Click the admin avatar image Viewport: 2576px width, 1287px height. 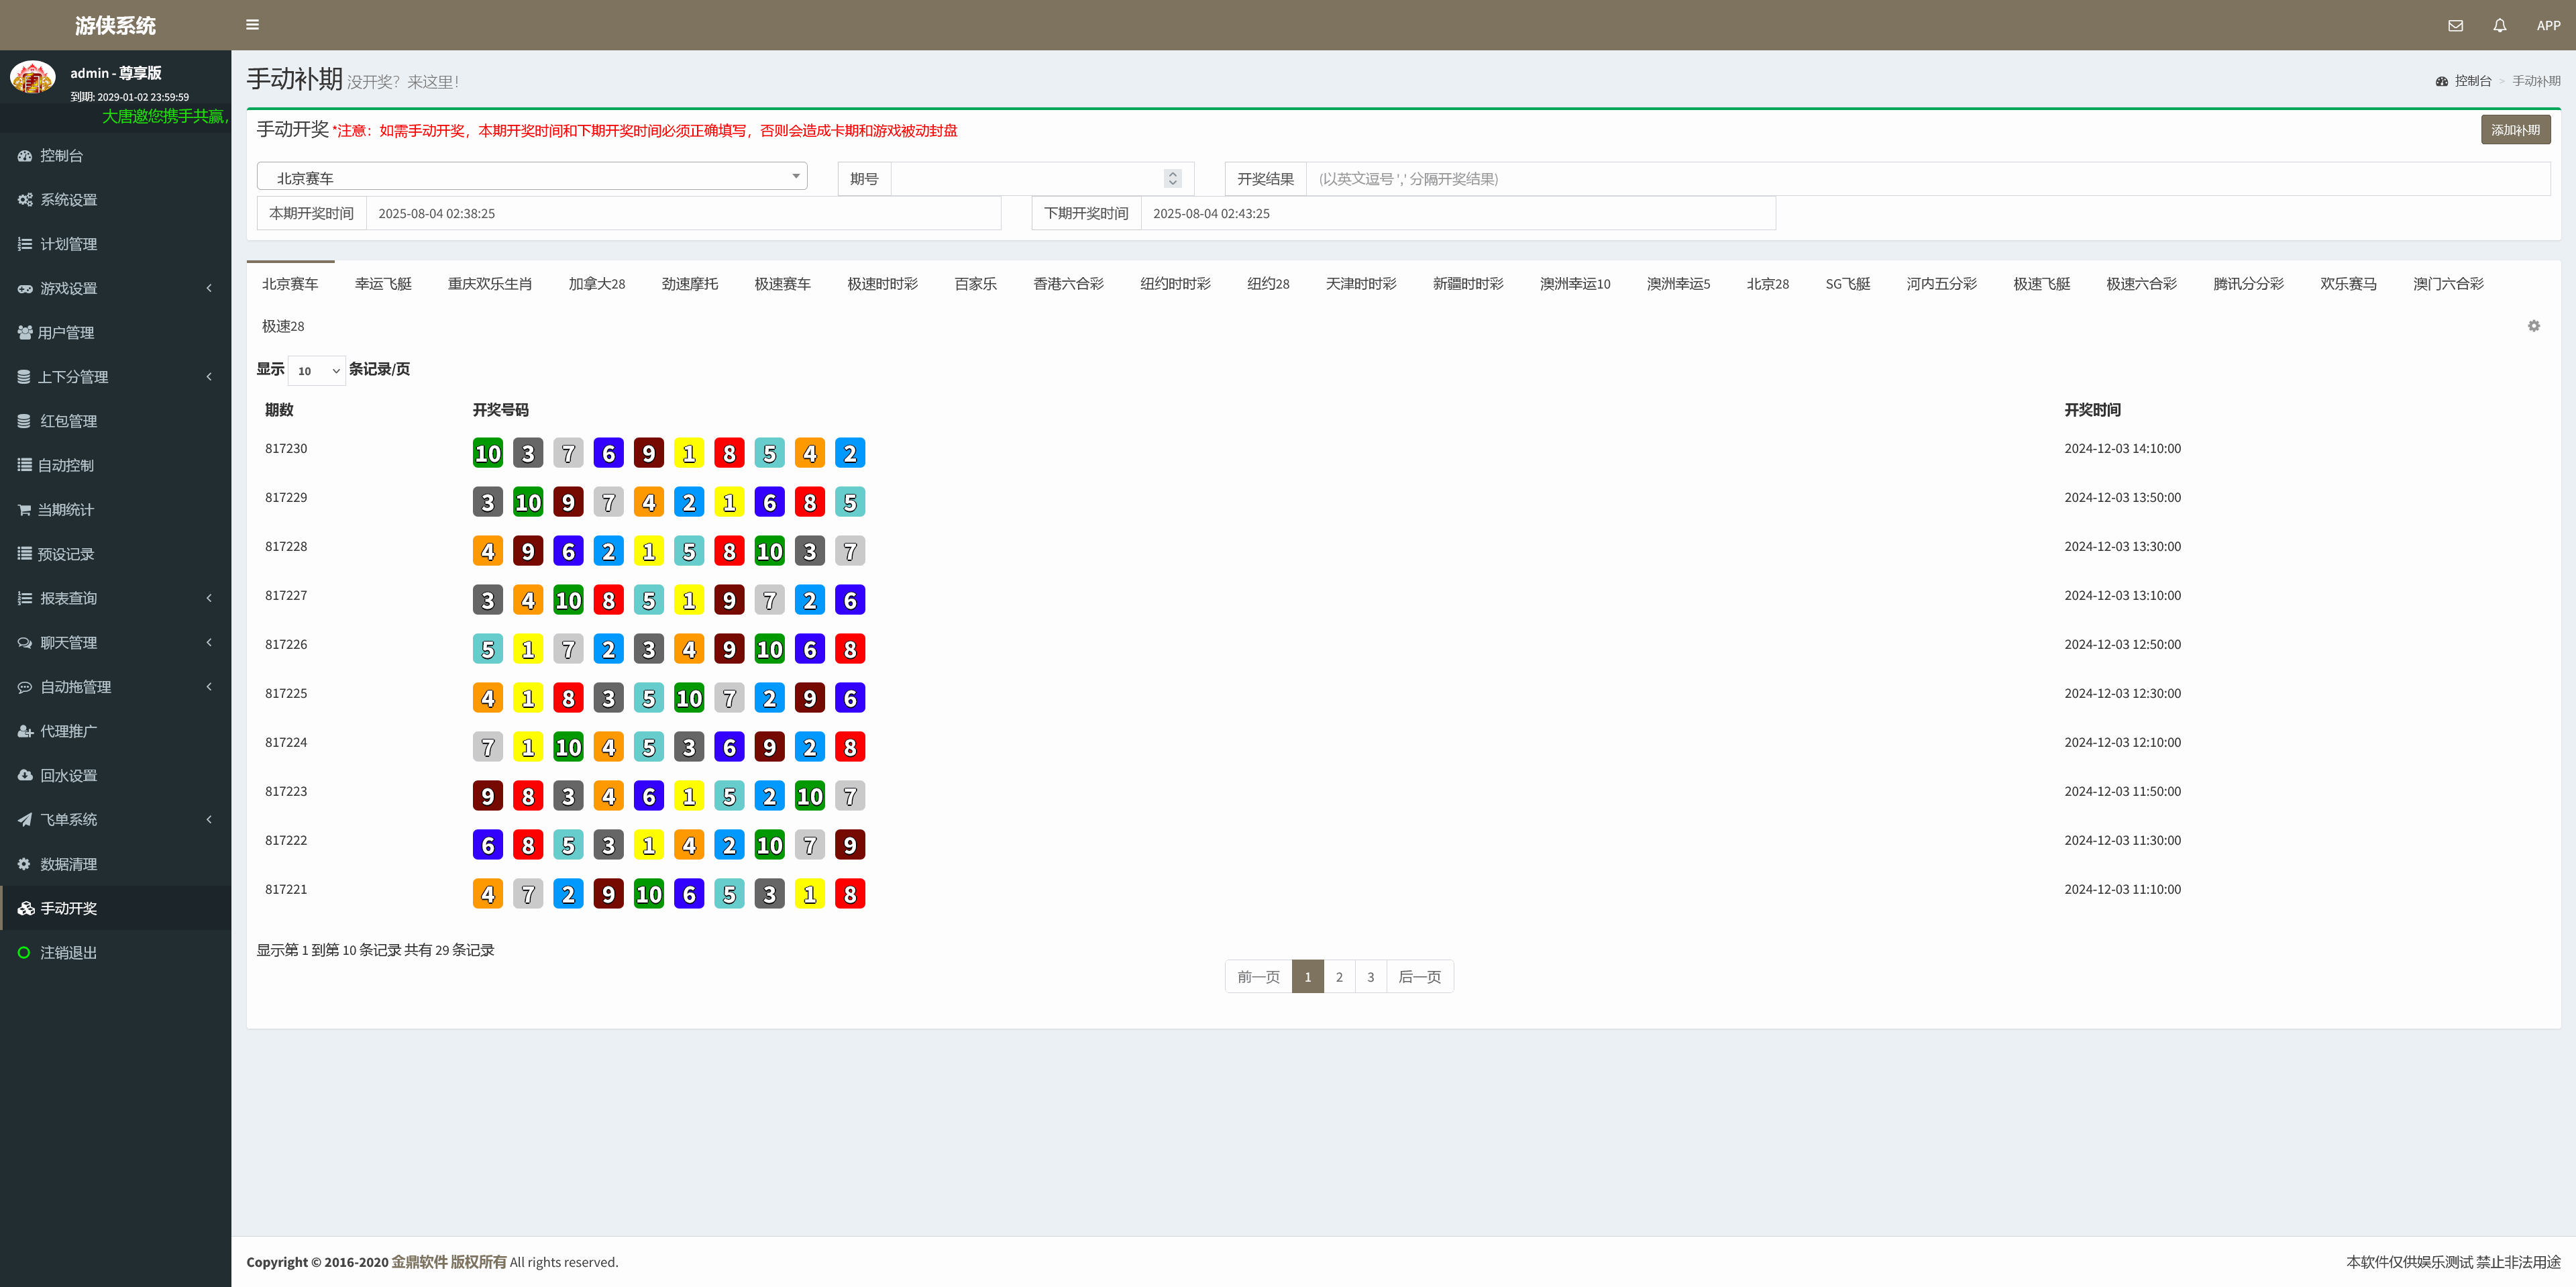coord(33,77)
